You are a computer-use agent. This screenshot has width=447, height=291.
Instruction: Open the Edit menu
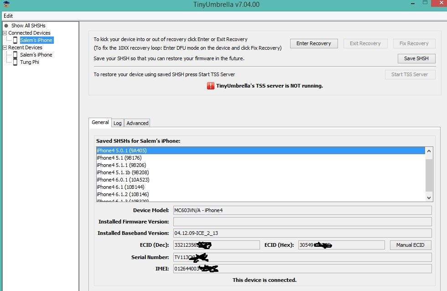coord(8,16)
